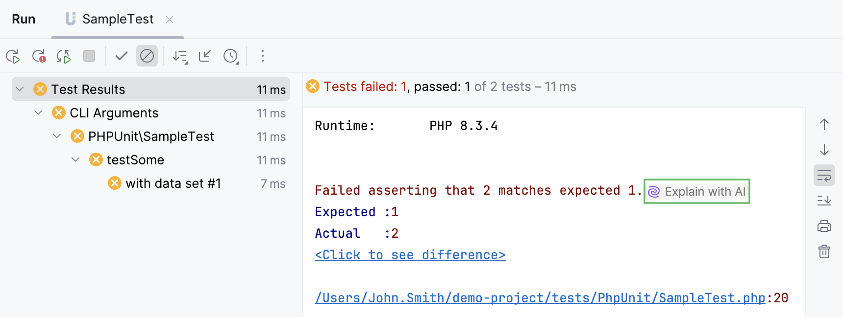The width and height of the screenshot is (843, 317).
Task: Collapse the testSome node
Action: click(75, 159)
